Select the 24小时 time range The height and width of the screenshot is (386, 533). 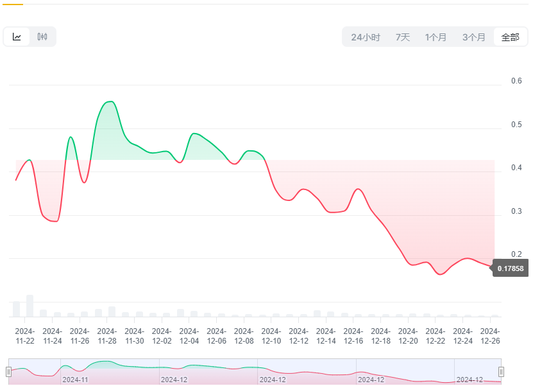pos(366,37)
